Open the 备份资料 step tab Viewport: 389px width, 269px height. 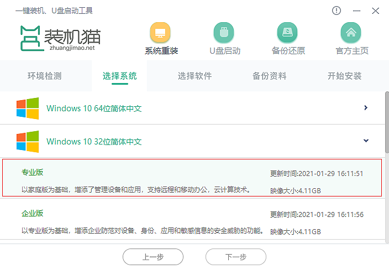269,76
